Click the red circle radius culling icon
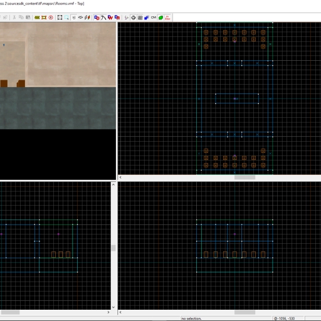 pos(51,18)
